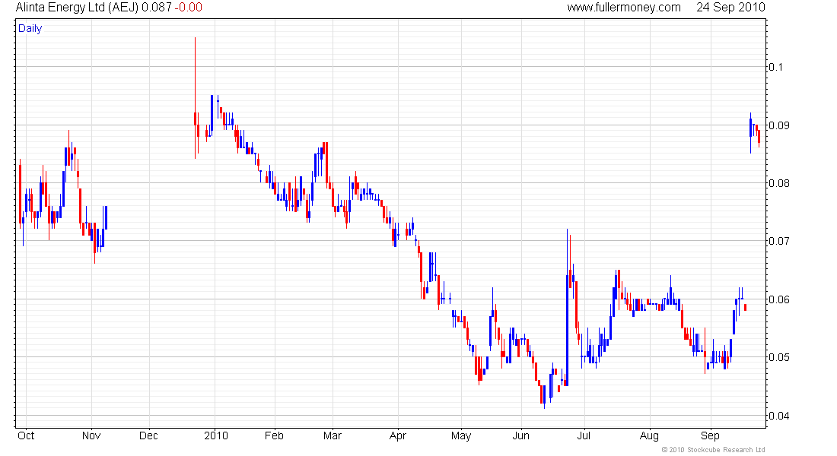Click the -0.00 change value
Viewport: 837px width, 456px height.
tap(189, 8)
